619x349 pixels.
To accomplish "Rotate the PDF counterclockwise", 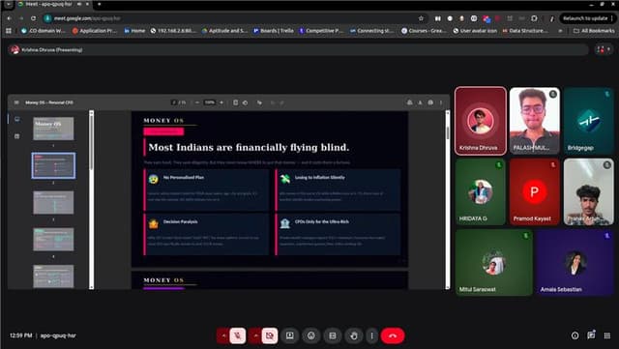I will click(245, 102).
